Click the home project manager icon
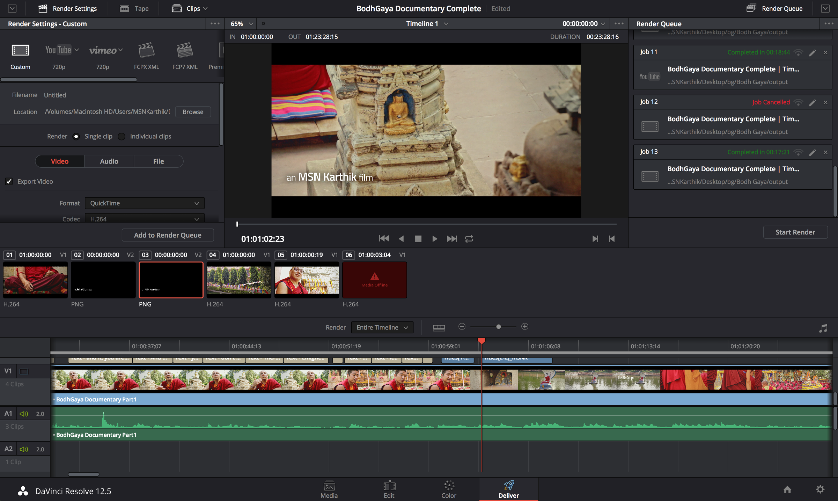 [787, 489]
